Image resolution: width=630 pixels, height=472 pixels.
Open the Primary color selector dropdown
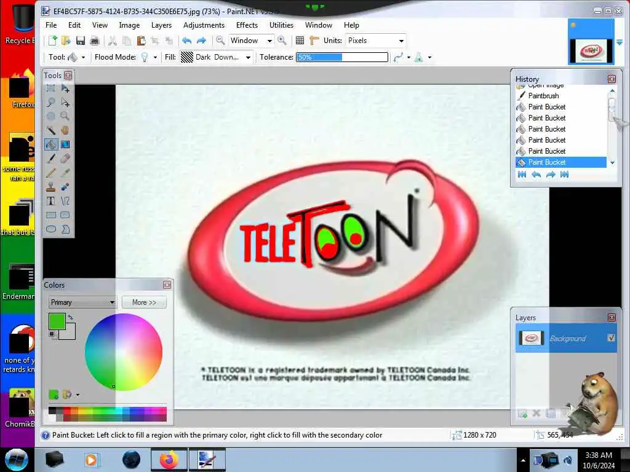[82, 302]
